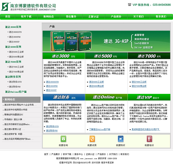This screenshot has height=167, width=173.
Task: Click footer link 服务中心
Action: coord(79,154)
